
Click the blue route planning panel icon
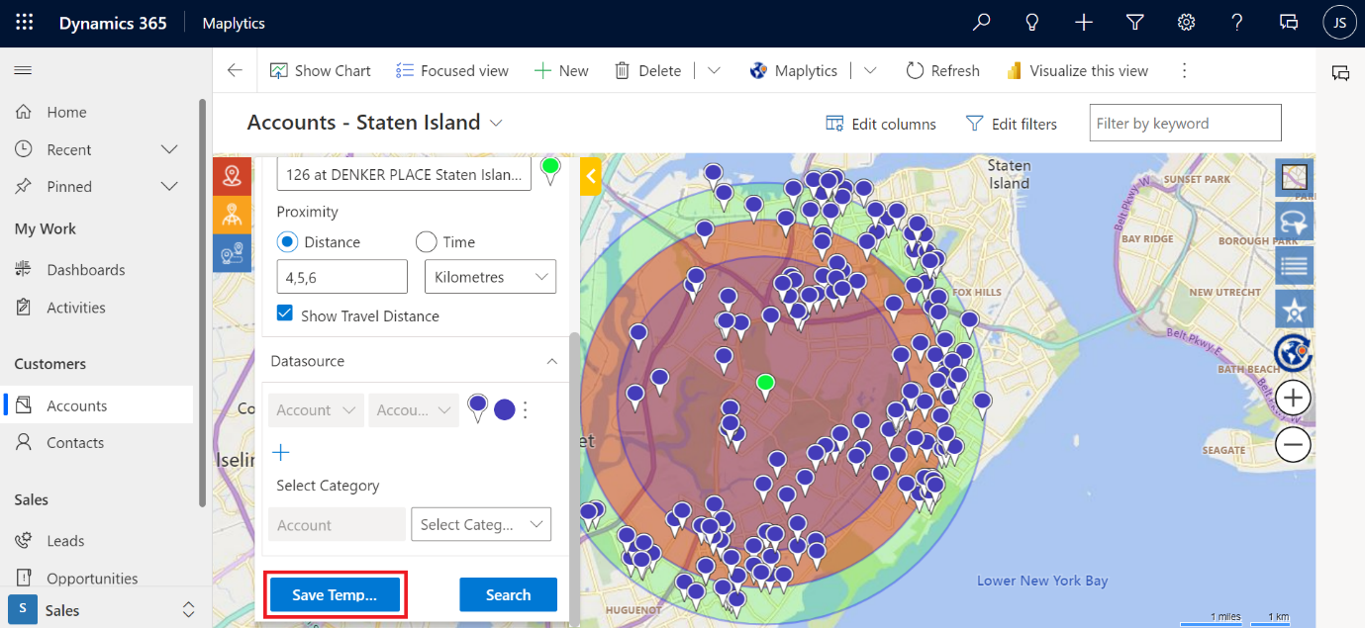coord(232,253)
